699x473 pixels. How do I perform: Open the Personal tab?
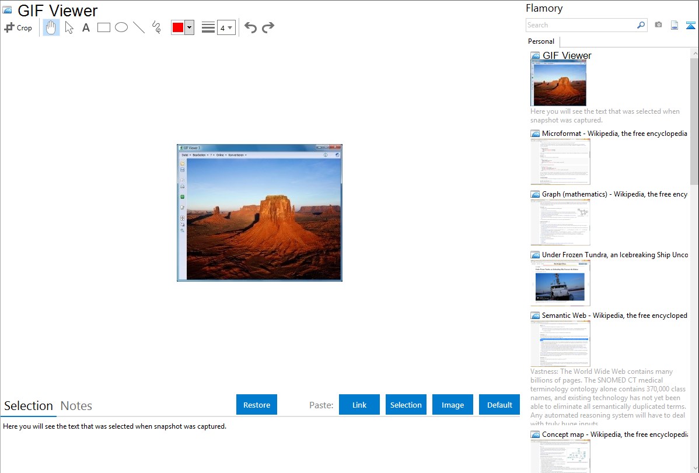click(x=541, y=41)
